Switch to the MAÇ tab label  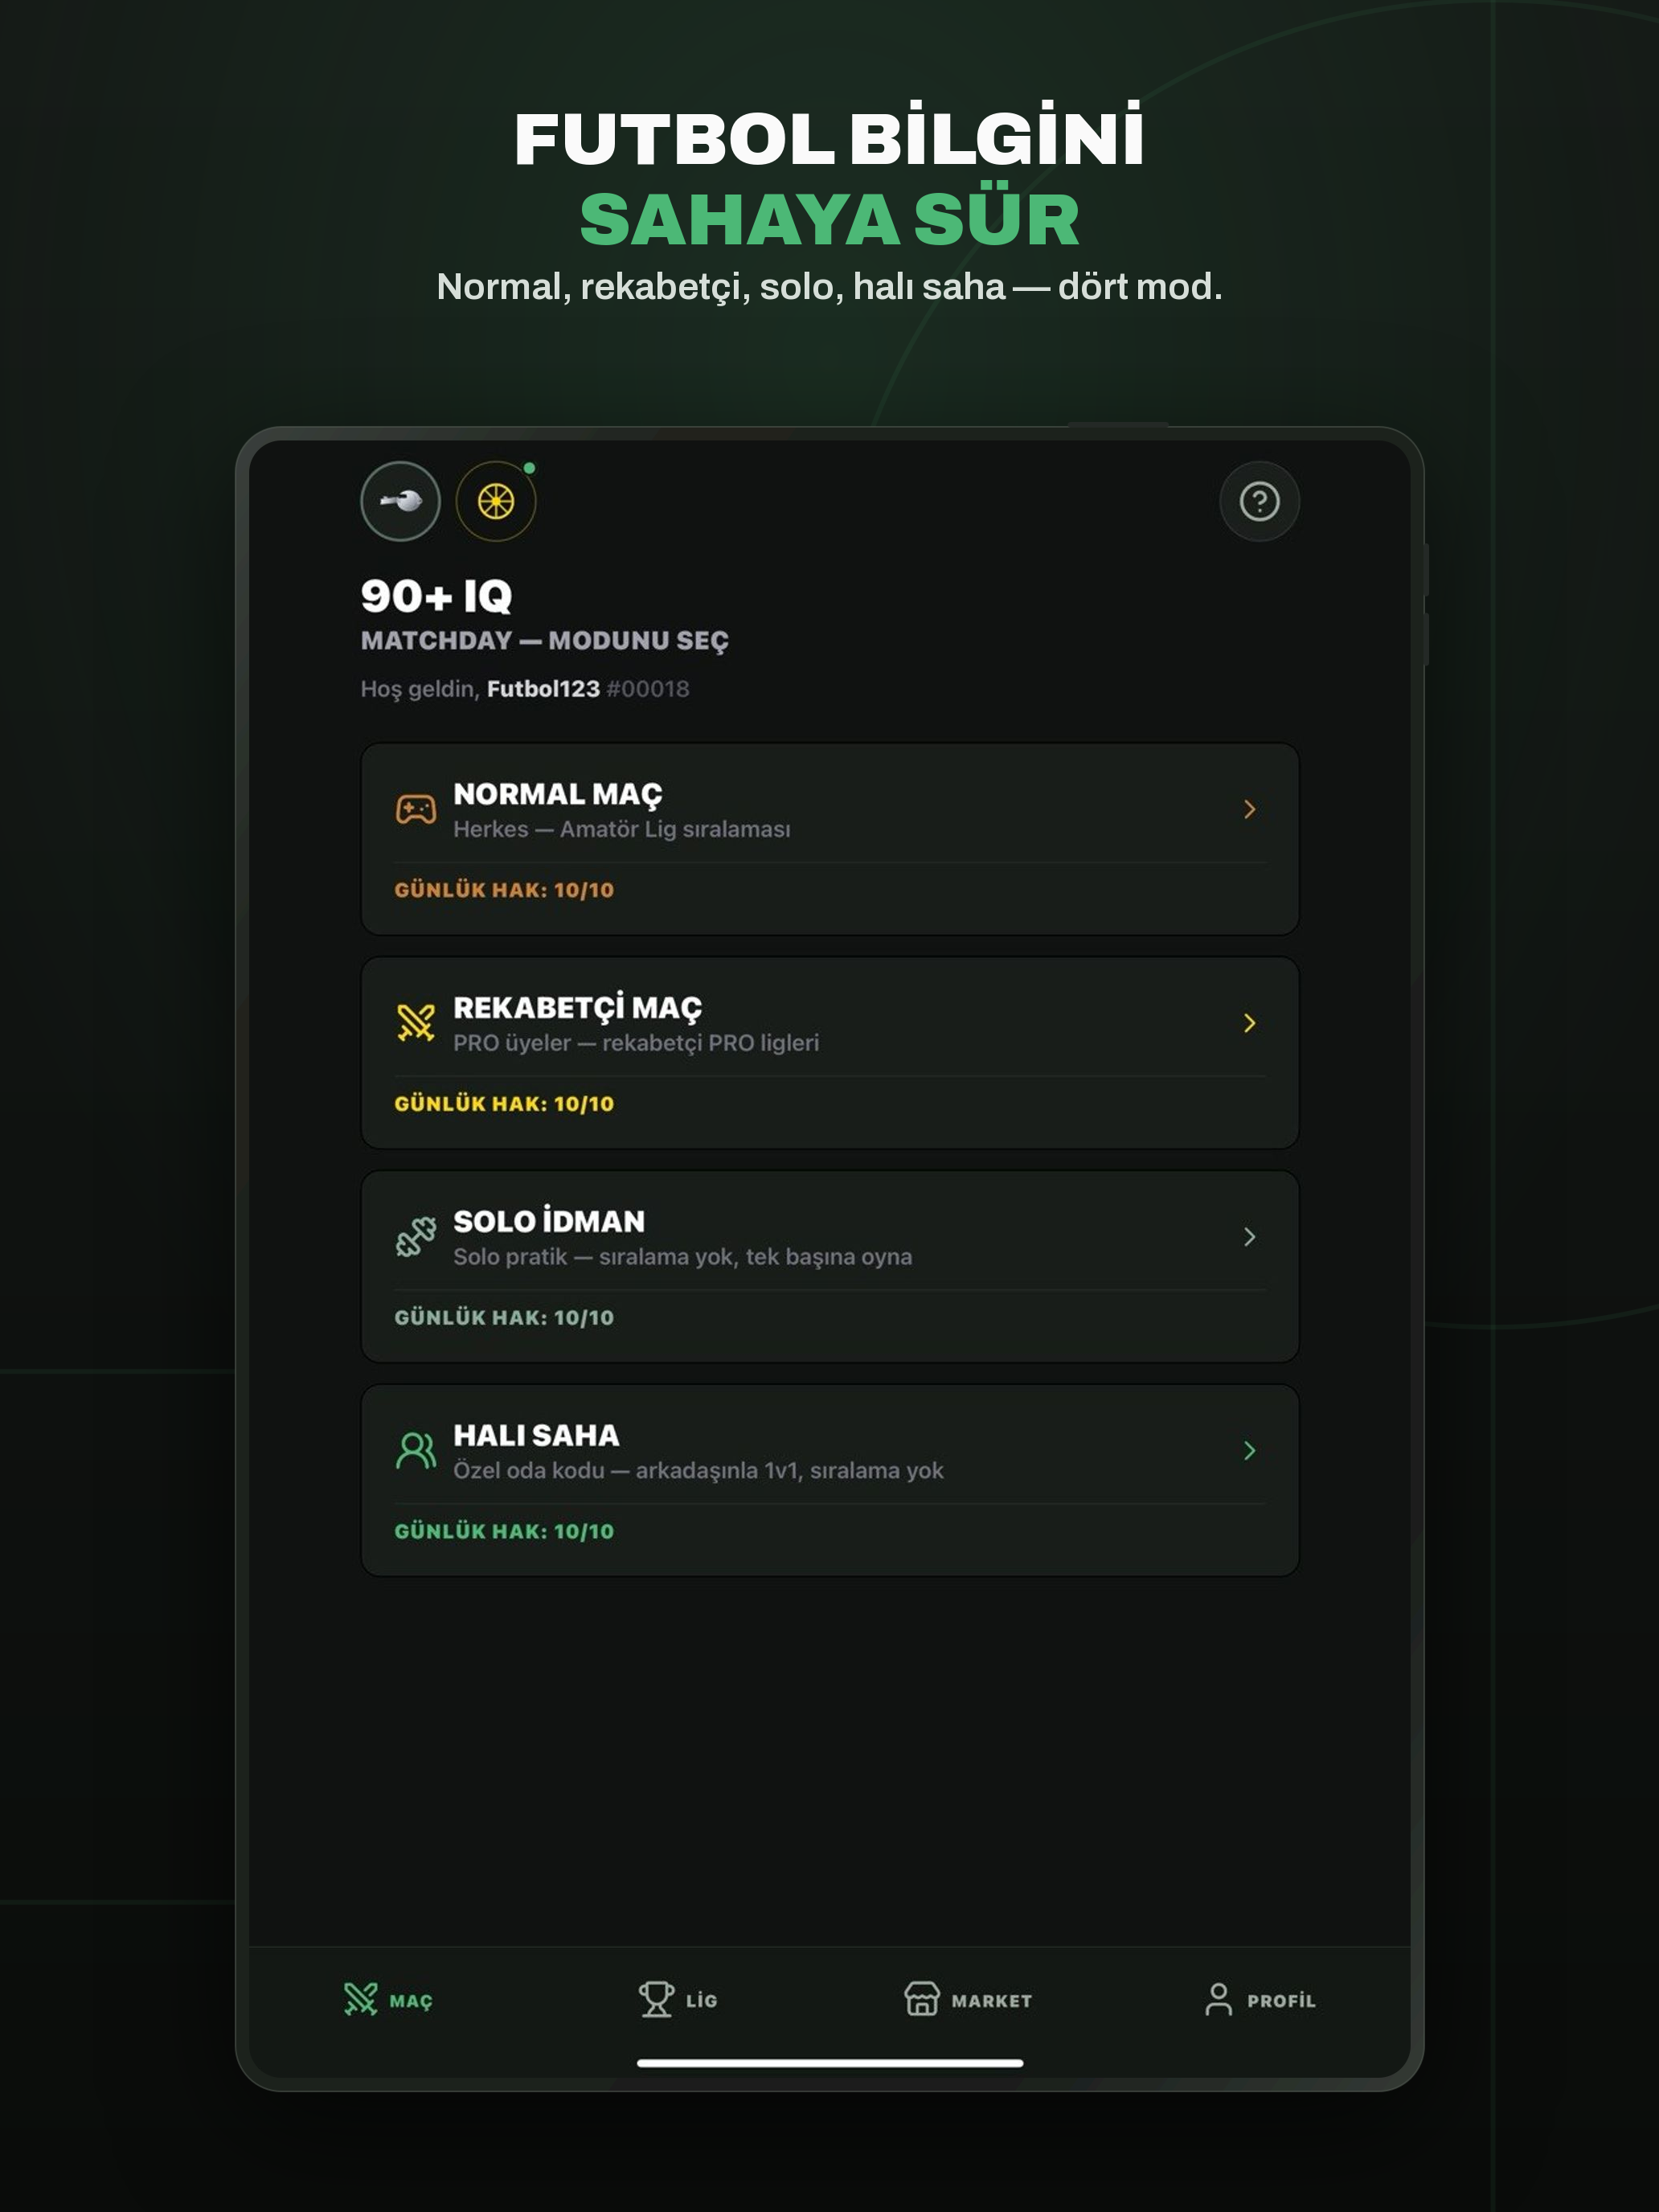pyautogui.click(x=411, y=2001)
